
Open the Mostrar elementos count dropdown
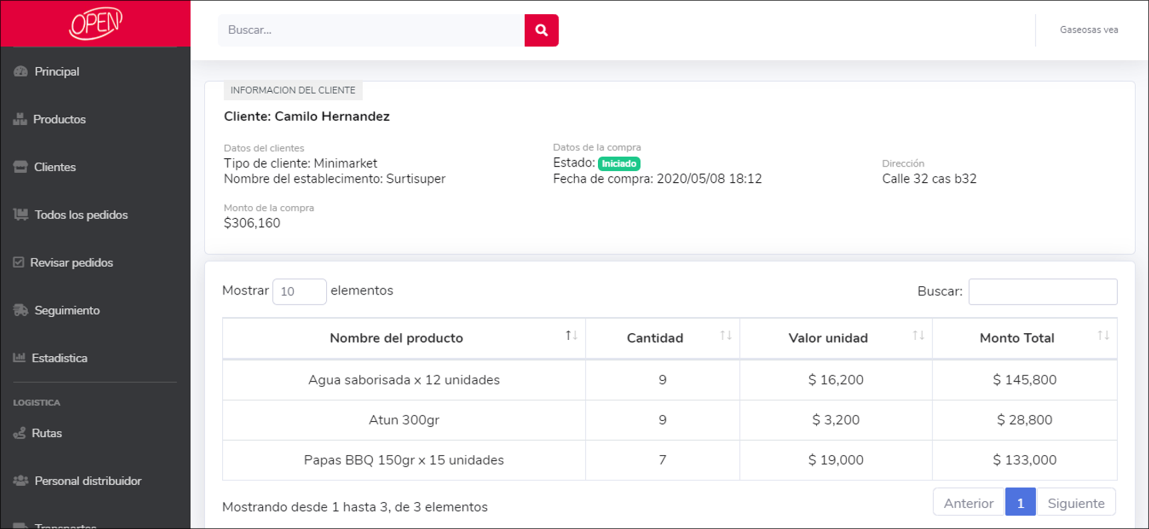click(x=299, y=292)
